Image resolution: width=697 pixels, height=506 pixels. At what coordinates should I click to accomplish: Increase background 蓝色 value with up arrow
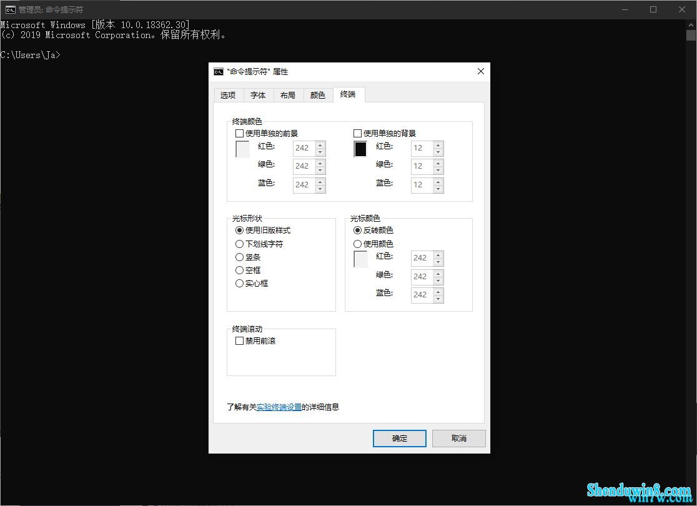pyautogui.click(x=438, y=181)
